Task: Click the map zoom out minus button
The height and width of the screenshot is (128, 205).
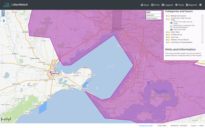Action: coord(3,15)
